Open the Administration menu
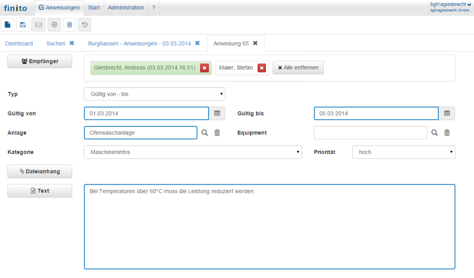 click(x=126, y=8)
